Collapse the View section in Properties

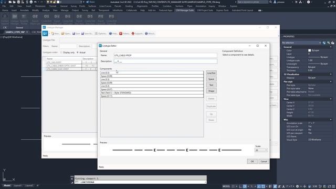tap(331, 99)
